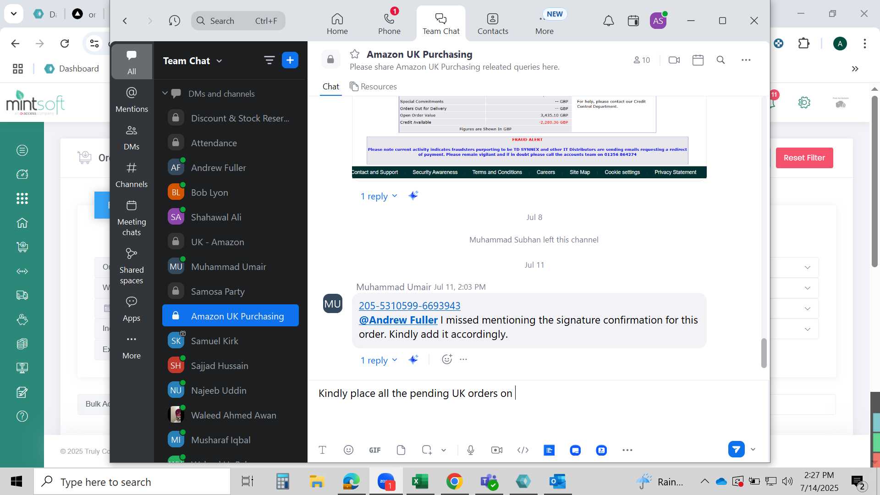Click the Zoom back navigation arrow
880x495 pixels.
tap(125, 21)
